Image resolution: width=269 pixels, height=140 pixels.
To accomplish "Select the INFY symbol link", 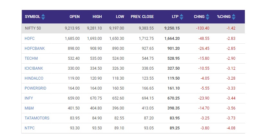I will [x=29, y=98].
